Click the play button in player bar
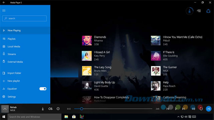The width and height of the screenshot is (214, 120). coord(176,109)
